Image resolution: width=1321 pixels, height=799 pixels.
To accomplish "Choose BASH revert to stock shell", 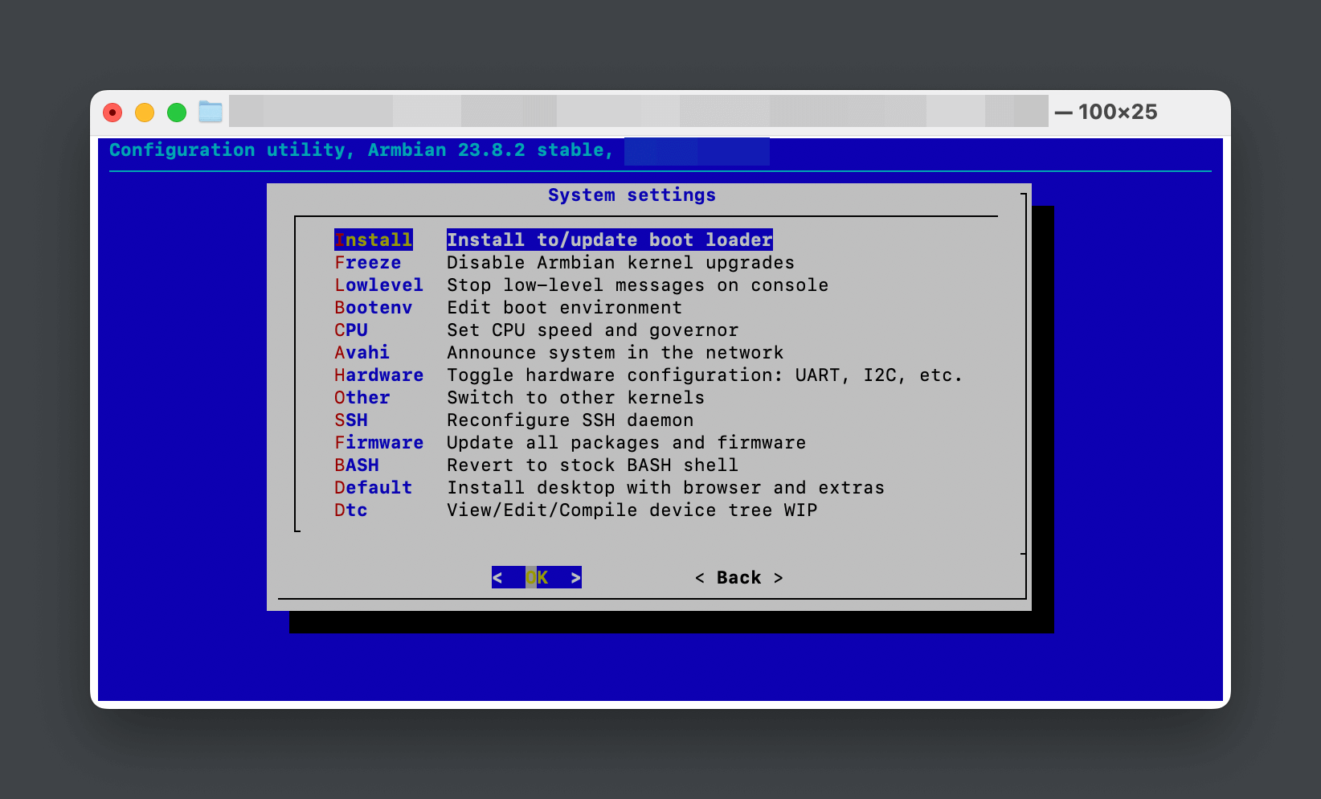I will (357, 465).
